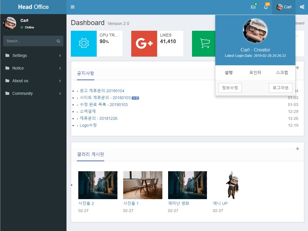The image size is (308, 231).
Task: Select the 스크랩 link in user panel
Action: pyautogui.click(x=282, y=73)
